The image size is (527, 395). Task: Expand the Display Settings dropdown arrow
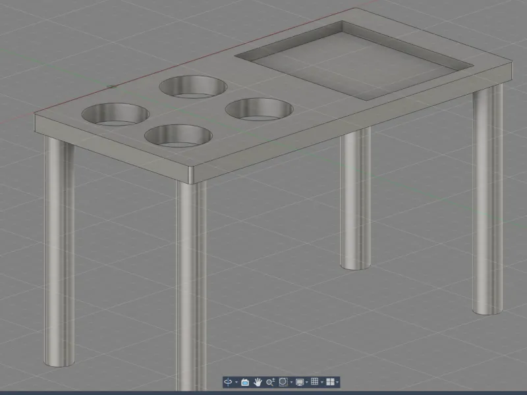307,382
